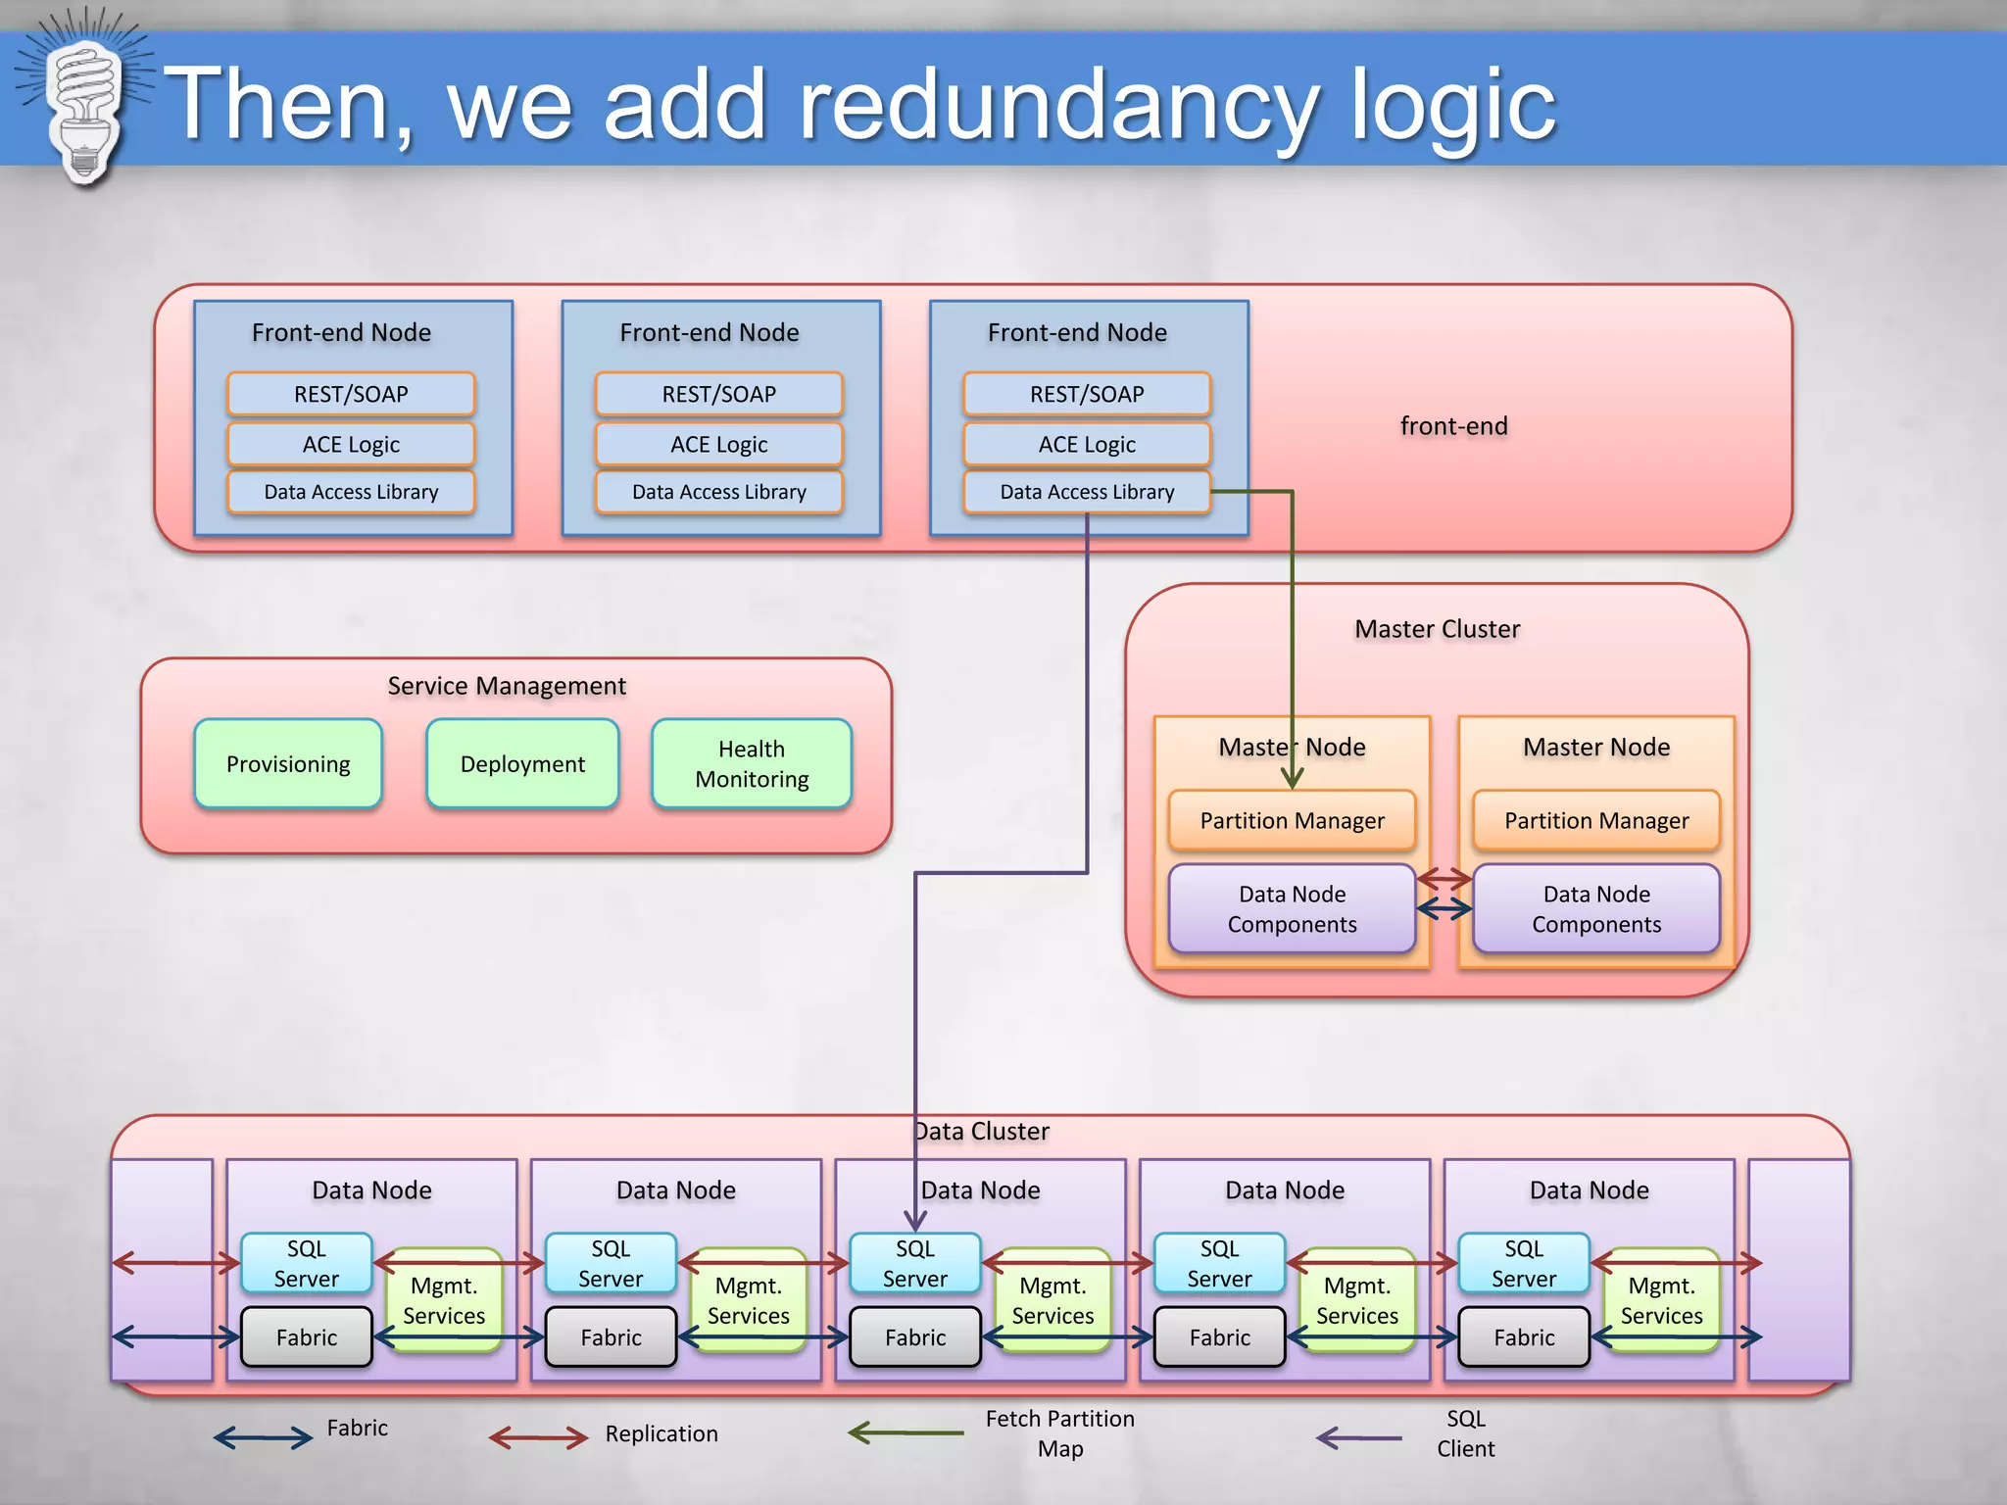Click REST/SOAP in the middle Front-end Node

pos(719,394)
